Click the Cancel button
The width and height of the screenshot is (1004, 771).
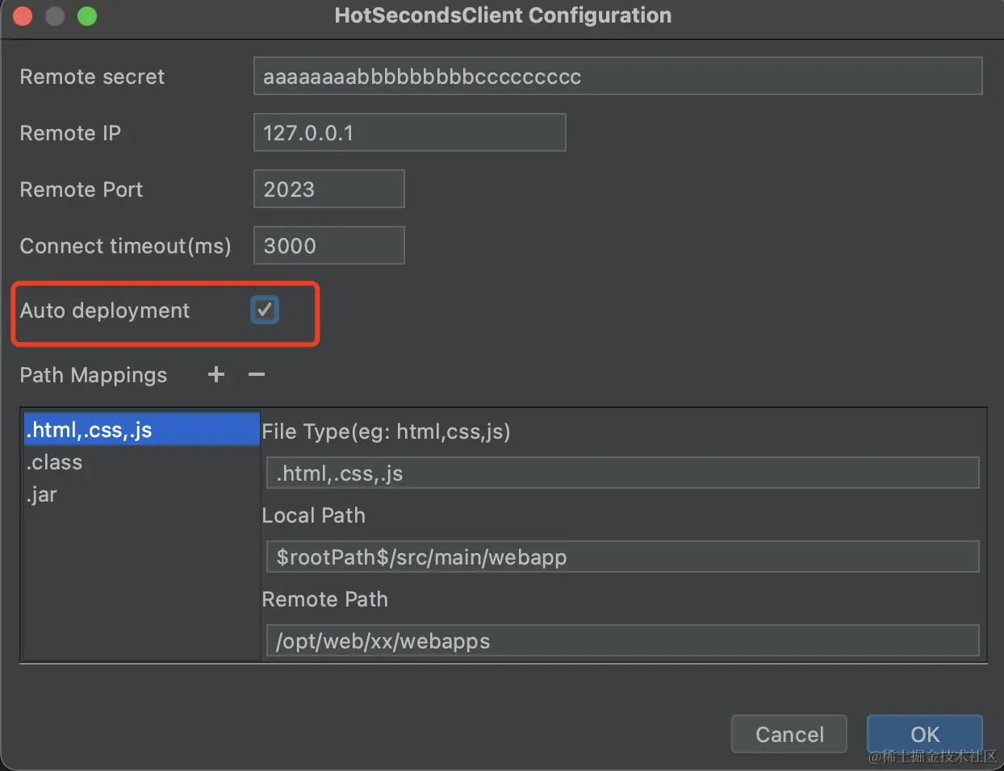coord(789,734)
